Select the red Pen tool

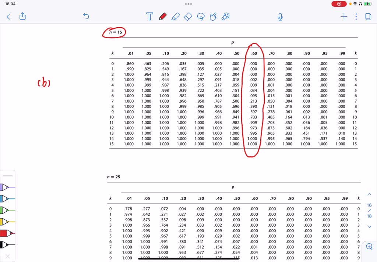pyautogui.click(x=163, y=17)
